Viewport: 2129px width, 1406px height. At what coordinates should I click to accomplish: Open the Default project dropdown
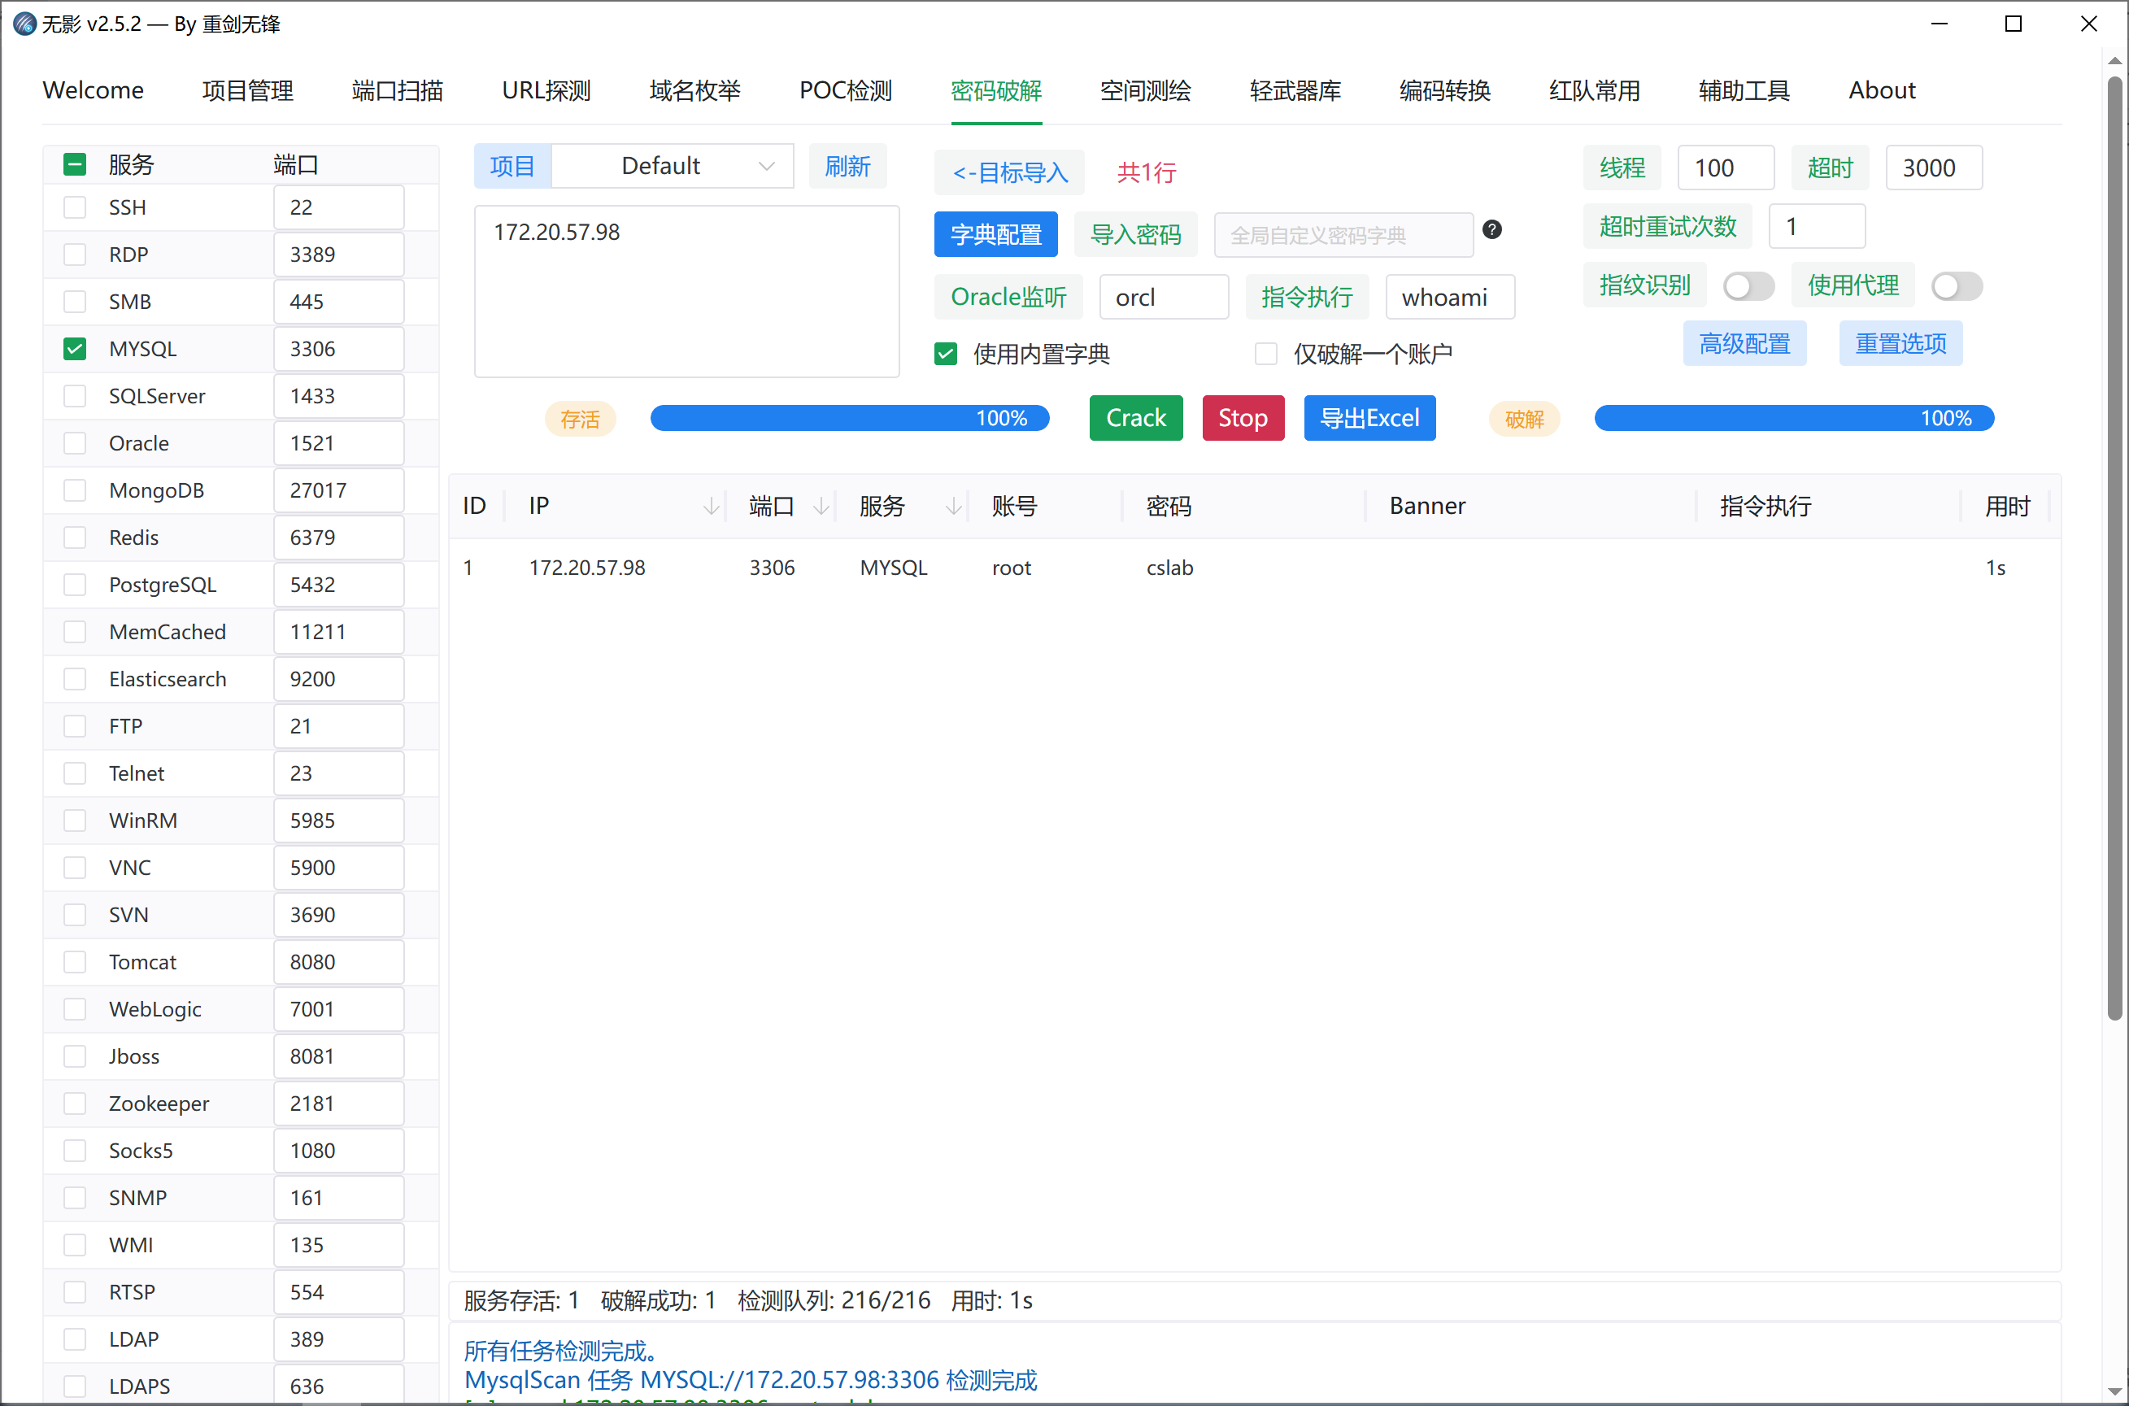[672, 167]
